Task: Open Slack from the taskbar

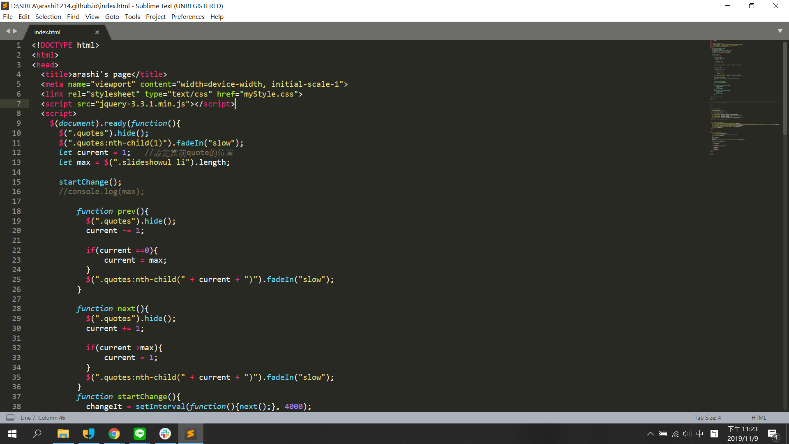Action: [x=165, y=434]
